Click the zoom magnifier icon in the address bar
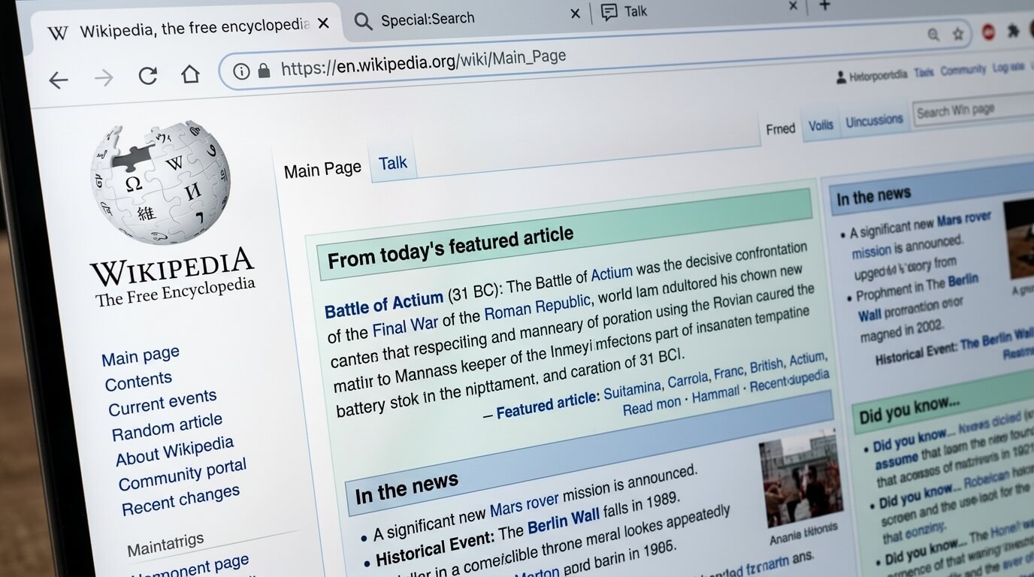 click(x=933, y=35)
